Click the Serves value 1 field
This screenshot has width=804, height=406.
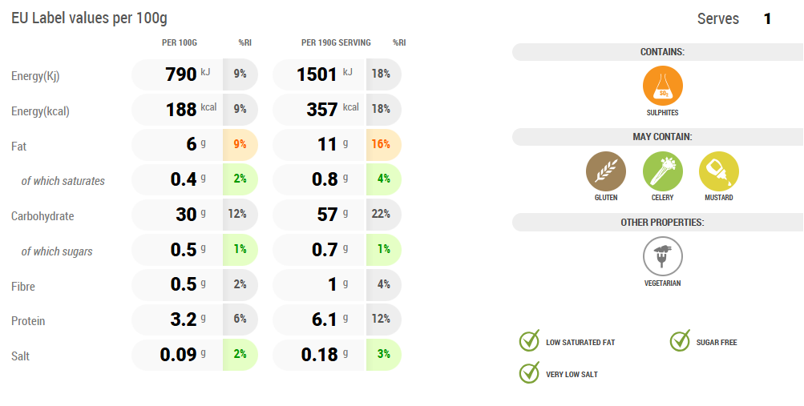click(767, 18)
